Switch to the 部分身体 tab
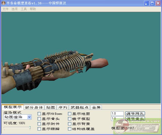 [34, 107]
